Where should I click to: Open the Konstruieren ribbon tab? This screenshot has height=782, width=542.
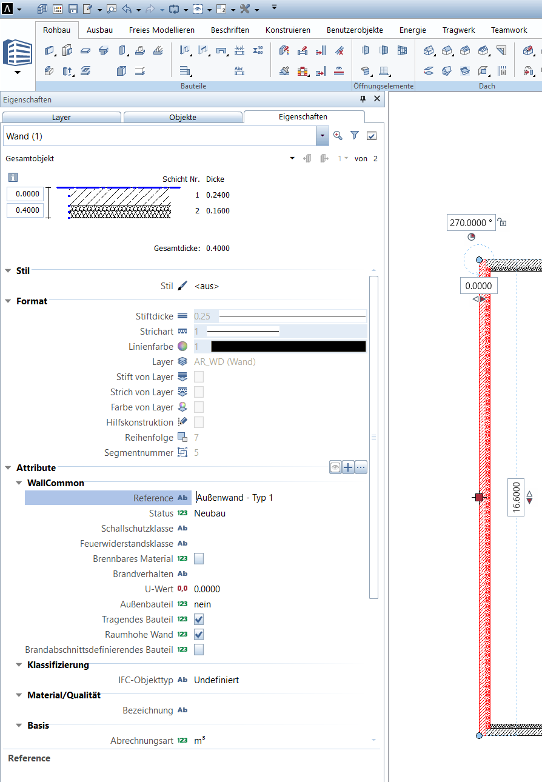(288, 30)
